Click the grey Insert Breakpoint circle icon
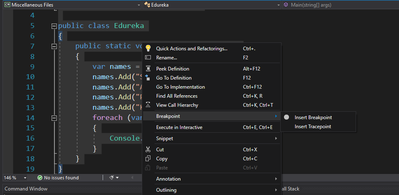Screen dimensions: 399x195 coord(286,117)
